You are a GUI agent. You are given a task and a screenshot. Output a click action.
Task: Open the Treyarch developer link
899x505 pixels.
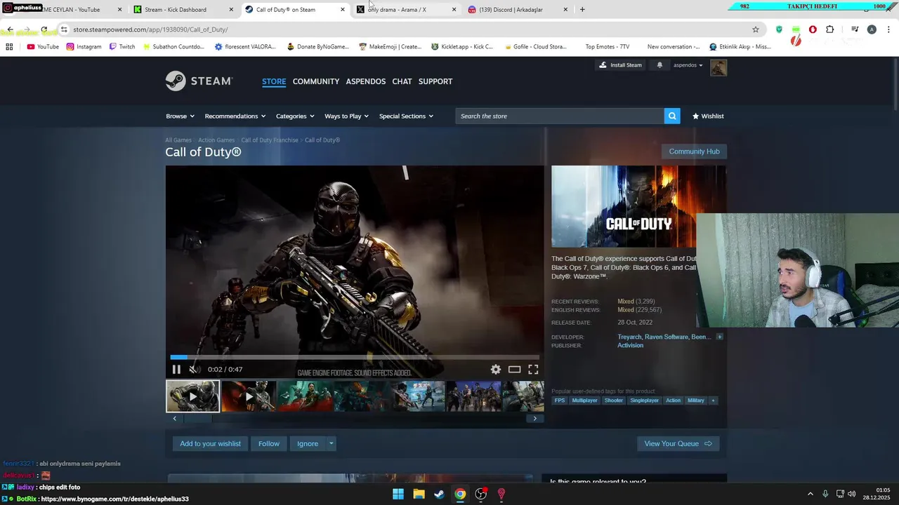tap(629, 337)
